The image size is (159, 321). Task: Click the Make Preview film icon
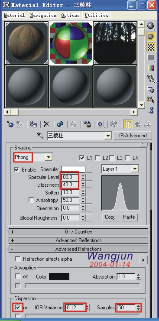[151, 78]
